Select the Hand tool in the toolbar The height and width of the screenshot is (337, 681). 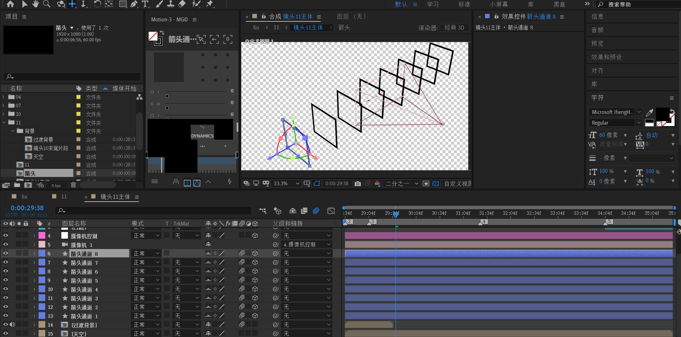[35, 4]
